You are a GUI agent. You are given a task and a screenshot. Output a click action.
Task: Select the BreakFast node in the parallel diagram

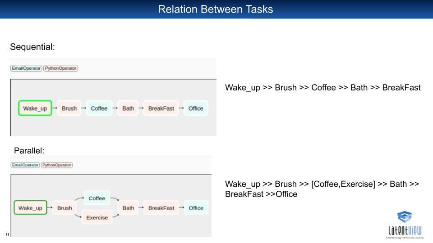(161, 208)
